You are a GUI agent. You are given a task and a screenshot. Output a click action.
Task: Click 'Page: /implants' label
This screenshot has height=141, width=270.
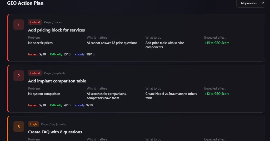(x=54, y=73)
